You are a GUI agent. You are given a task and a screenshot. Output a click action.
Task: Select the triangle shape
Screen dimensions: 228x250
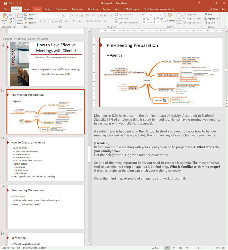[x=144, y=19]
